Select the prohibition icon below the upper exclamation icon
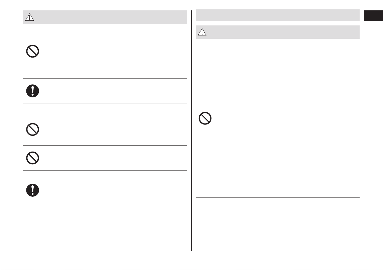383x270 pixels. 32,129
